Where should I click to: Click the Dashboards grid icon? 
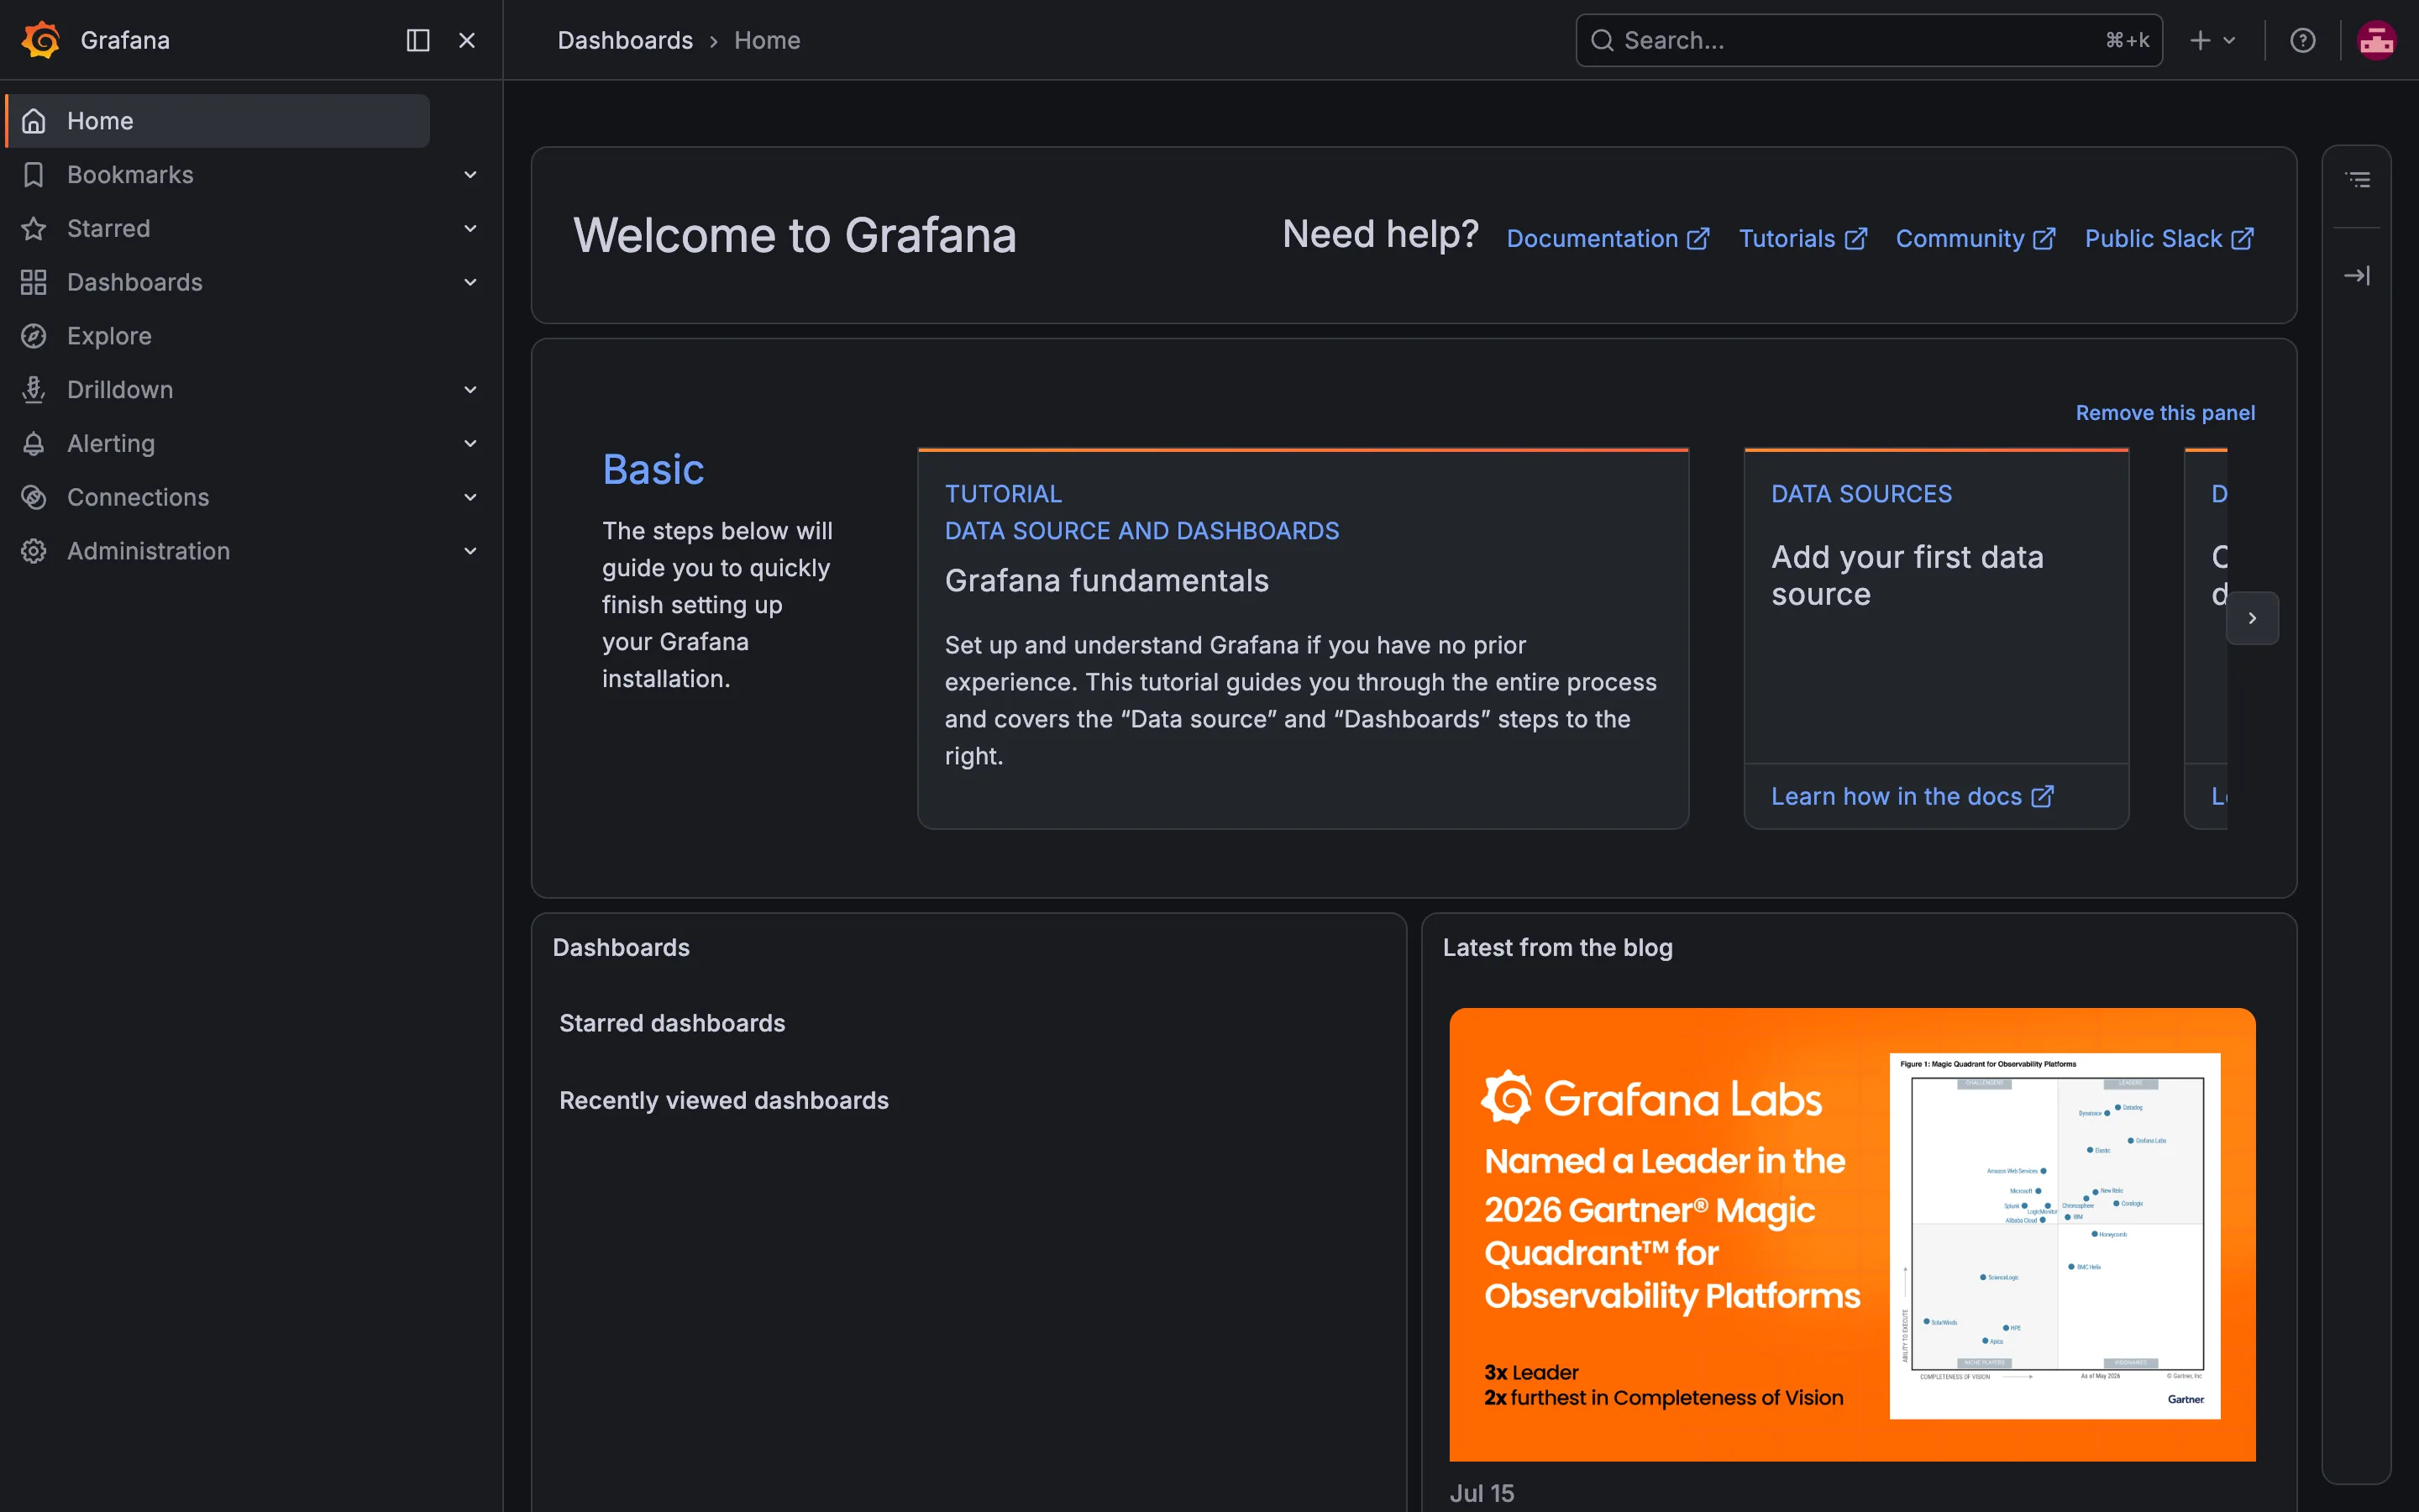34,282
